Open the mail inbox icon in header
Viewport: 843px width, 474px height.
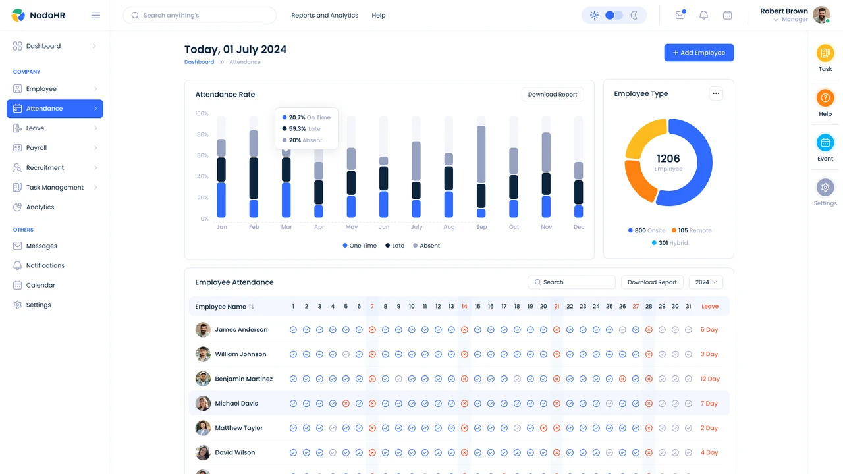click(680, 15)
